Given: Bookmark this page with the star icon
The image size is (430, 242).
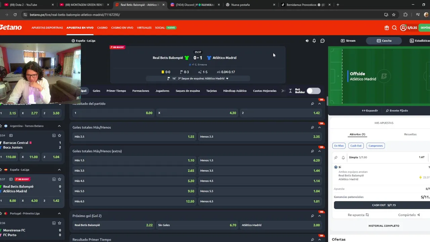Looking at the screenshot, I should [x=394, y=15].
